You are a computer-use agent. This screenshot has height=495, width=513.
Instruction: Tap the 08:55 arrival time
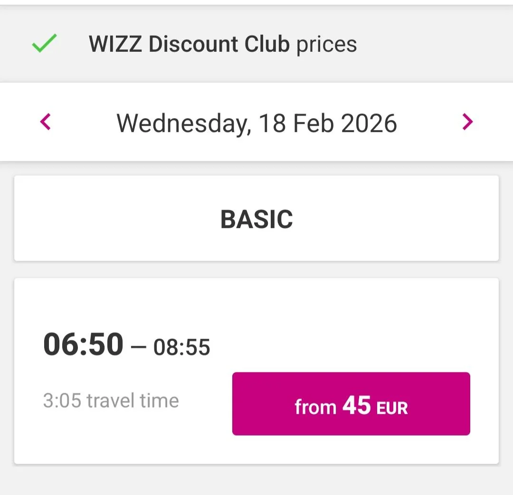[x=182, y=348]
